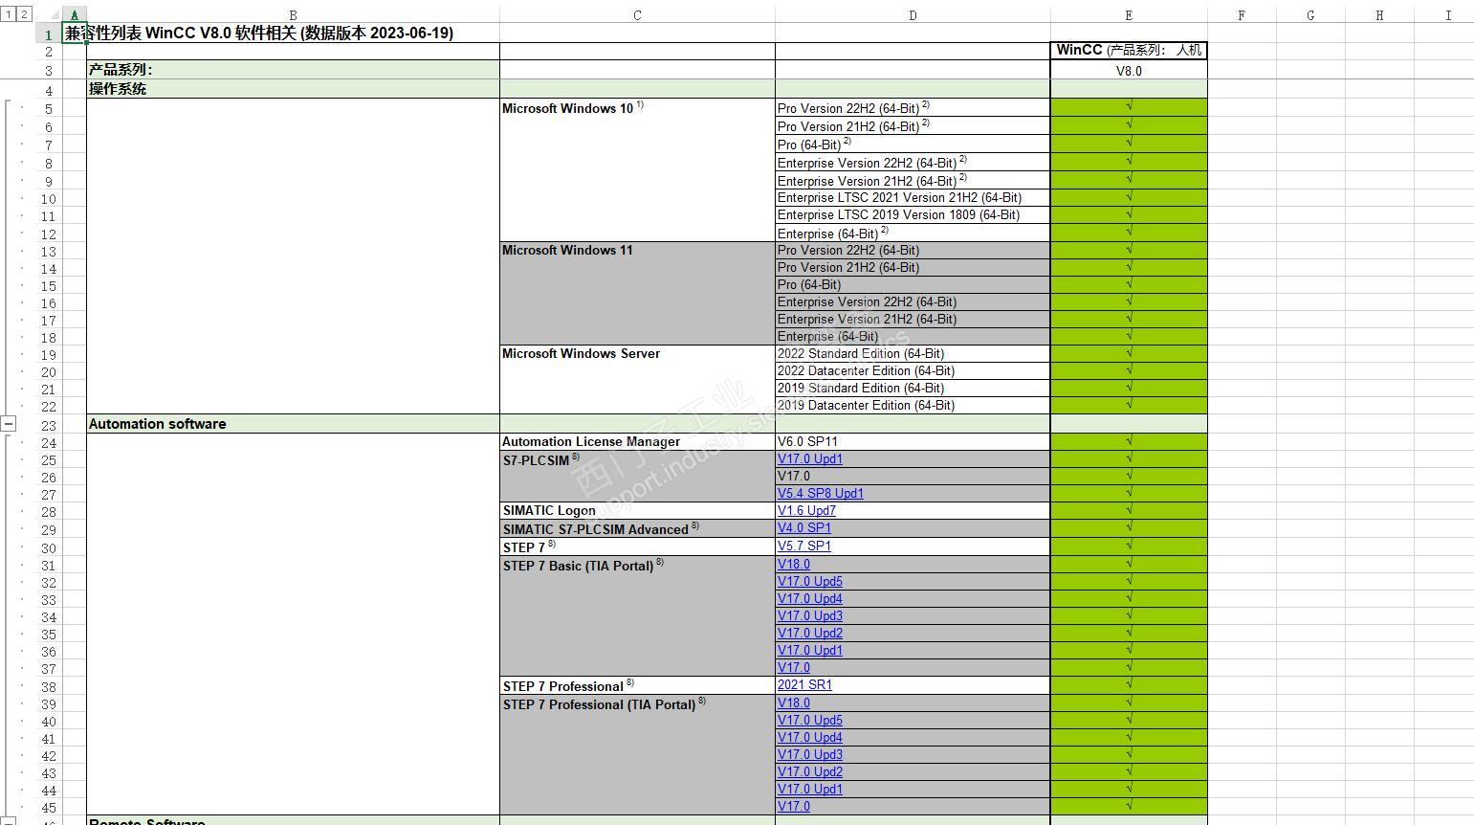
Task: Select the 'V8.0' cell in column E
Action: point(1129,71)
